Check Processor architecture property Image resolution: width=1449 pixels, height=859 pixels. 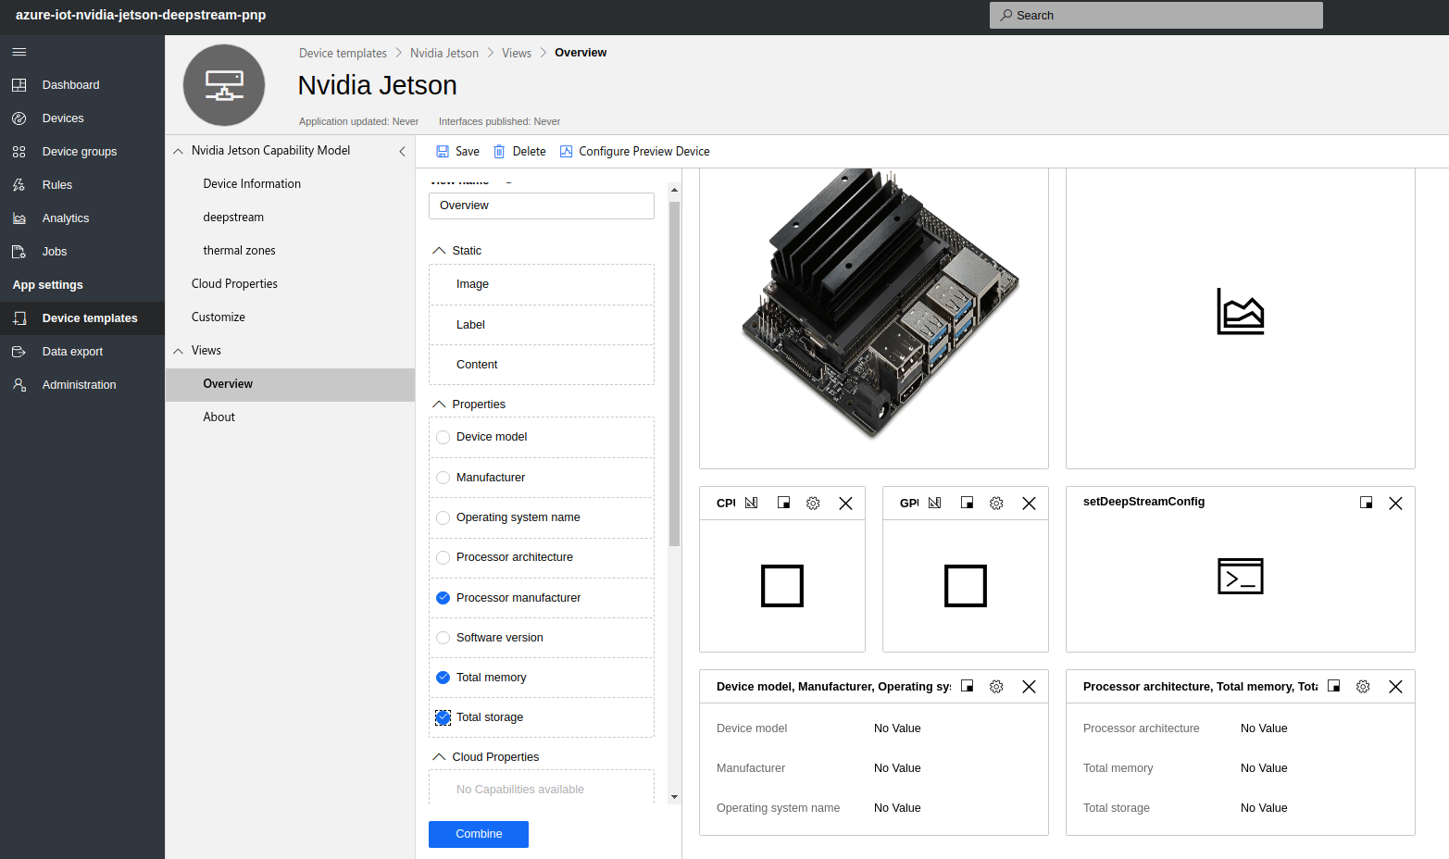[x=443, y=557]
